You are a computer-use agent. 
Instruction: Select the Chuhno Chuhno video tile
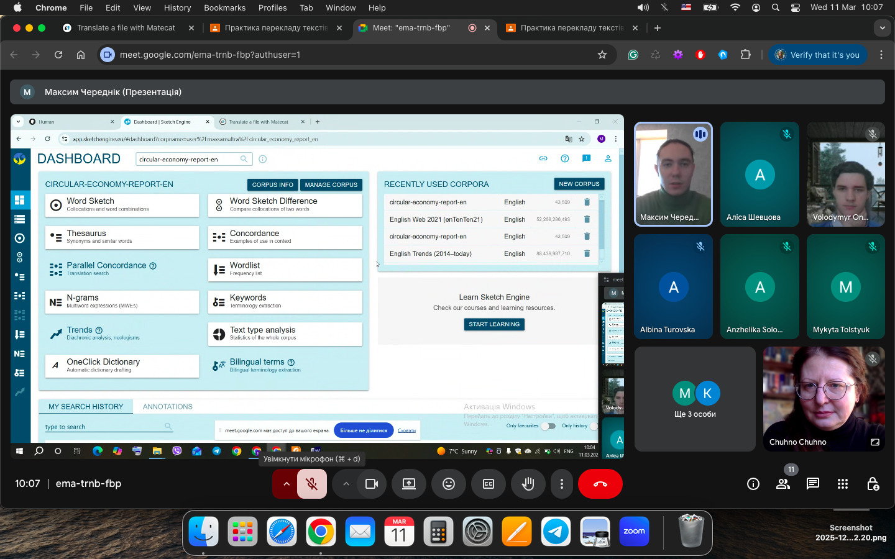click(x=824, y=398)
